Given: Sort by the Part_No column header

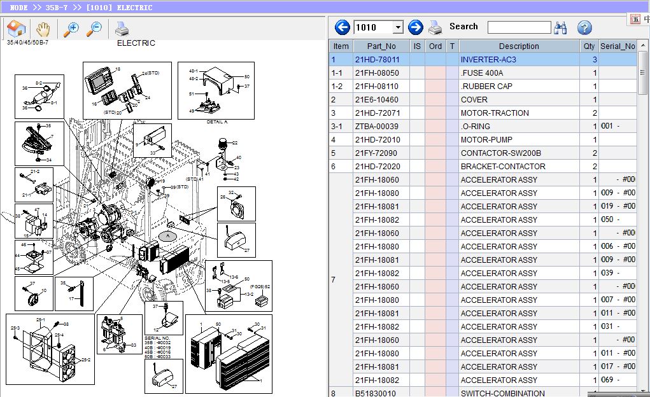Looking at the screenshot, I should pos(381,46).
